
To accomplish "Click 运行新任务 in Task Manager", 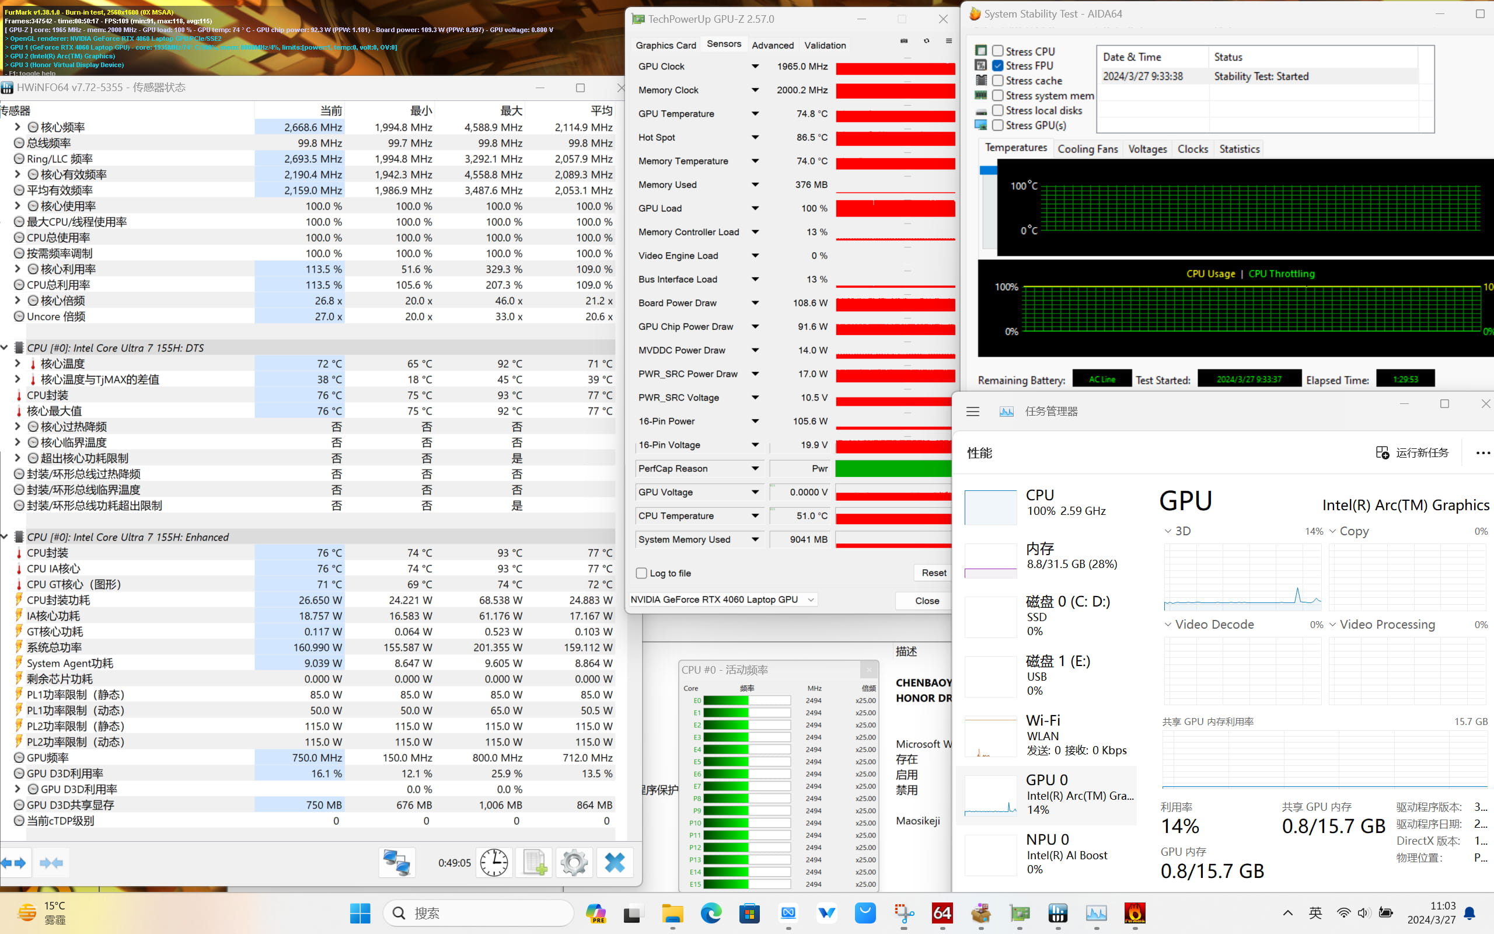I will (x=1412, y=453).
